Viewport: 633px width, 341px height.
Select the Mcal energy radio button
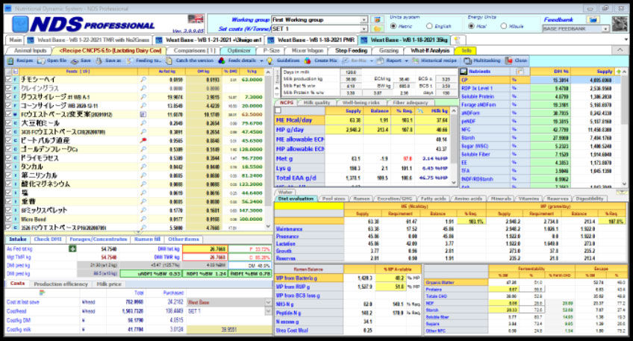pos(471,26)
